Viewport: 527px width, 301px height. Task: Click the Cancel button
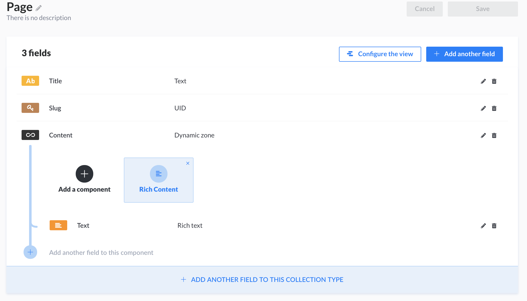[424, 9]
